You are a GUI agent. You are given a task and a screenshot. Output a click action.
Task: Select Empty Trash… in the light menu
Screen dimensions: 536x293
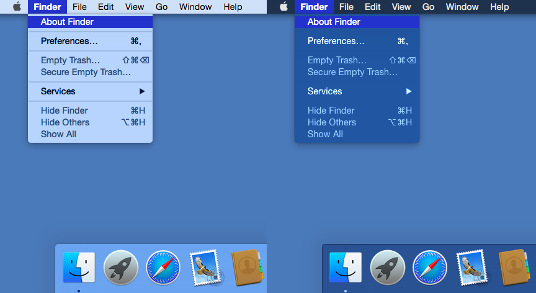point(90,60)
